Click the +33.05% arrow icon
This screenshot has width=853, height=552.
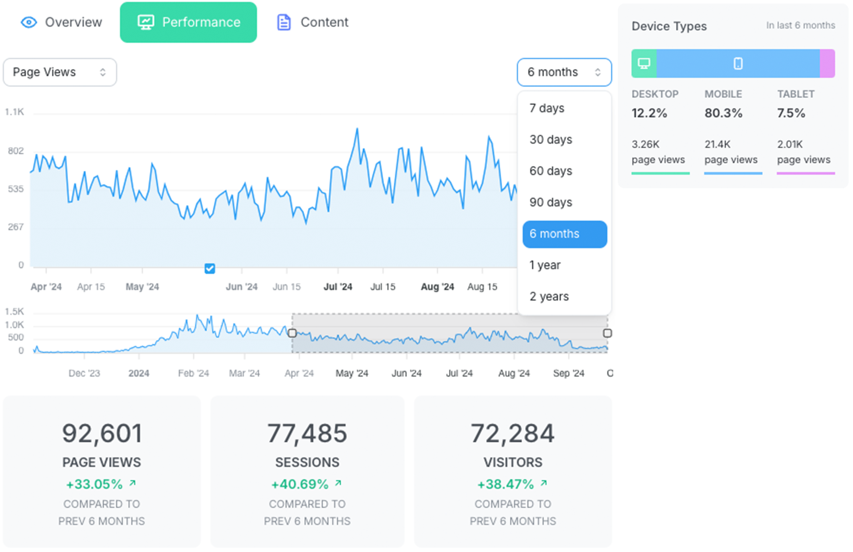[133, 483]
